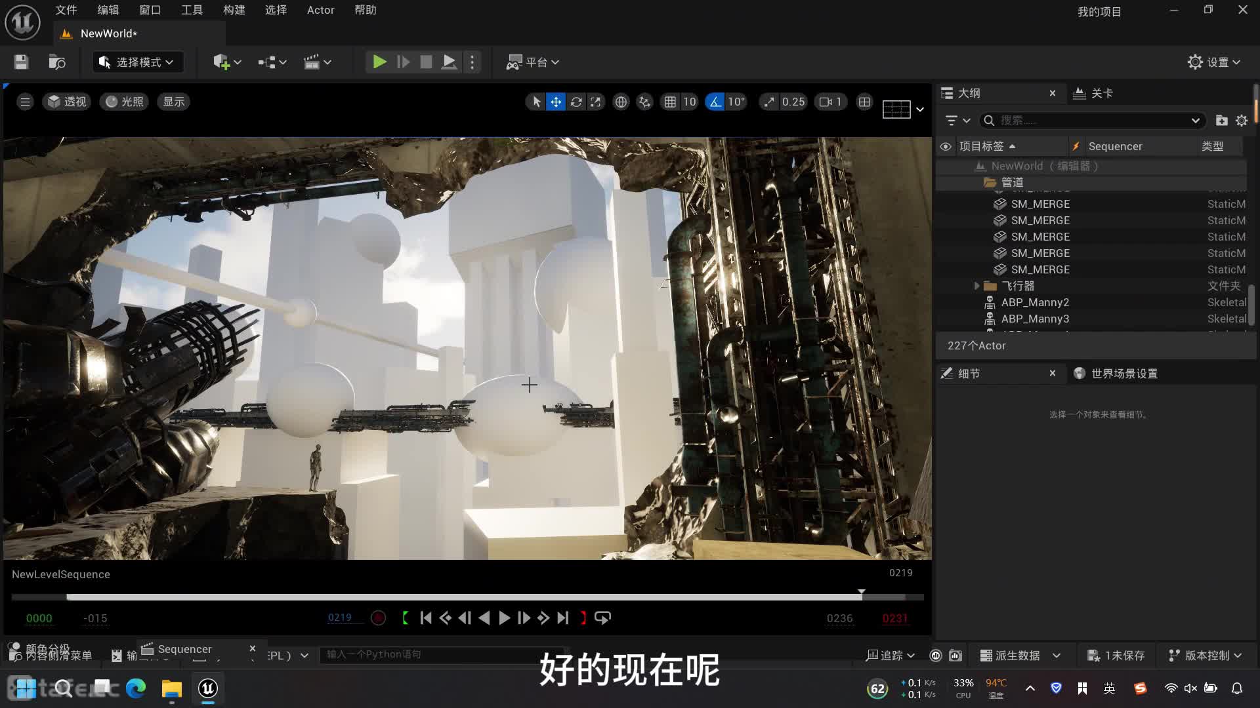The width and height of the screenshot is (1260, 708).
Task: Play the sequence forward
Action: (x=504, y=618)
